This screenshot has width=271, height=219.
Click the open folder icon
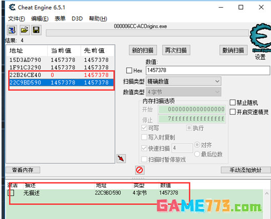[x=24, y=30]
